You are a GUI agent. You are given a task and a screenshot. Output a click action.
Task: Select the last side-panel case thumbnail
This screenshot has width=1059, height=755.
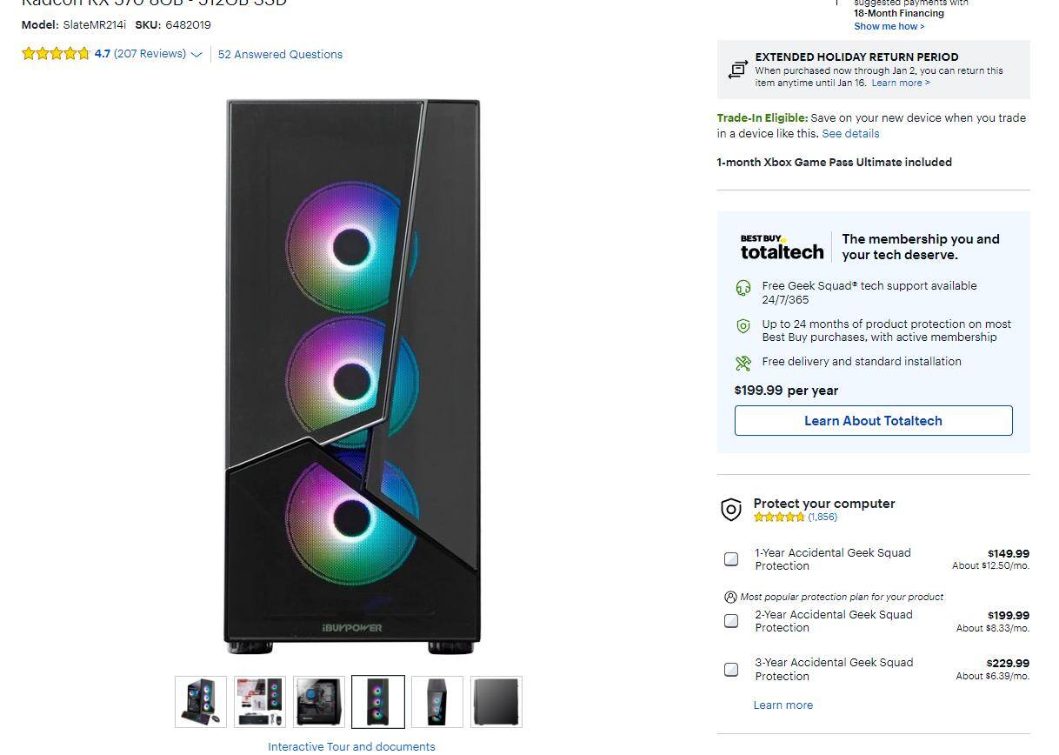point(496,701)
